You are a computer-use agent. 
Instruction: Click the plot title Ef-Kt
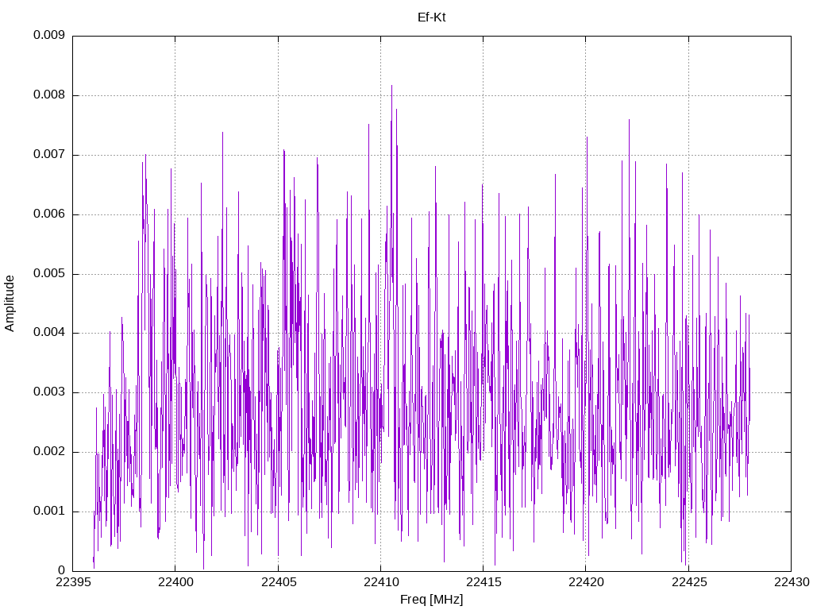(x=431, y=17)
